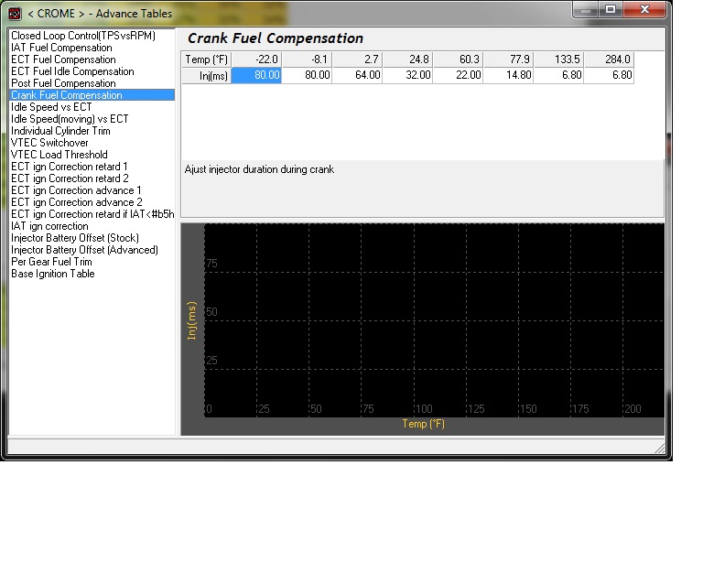Open Per Gear Fuel Trim table
Image resolution: width=703 pixels, height=562 pixels.
(51, 262)
